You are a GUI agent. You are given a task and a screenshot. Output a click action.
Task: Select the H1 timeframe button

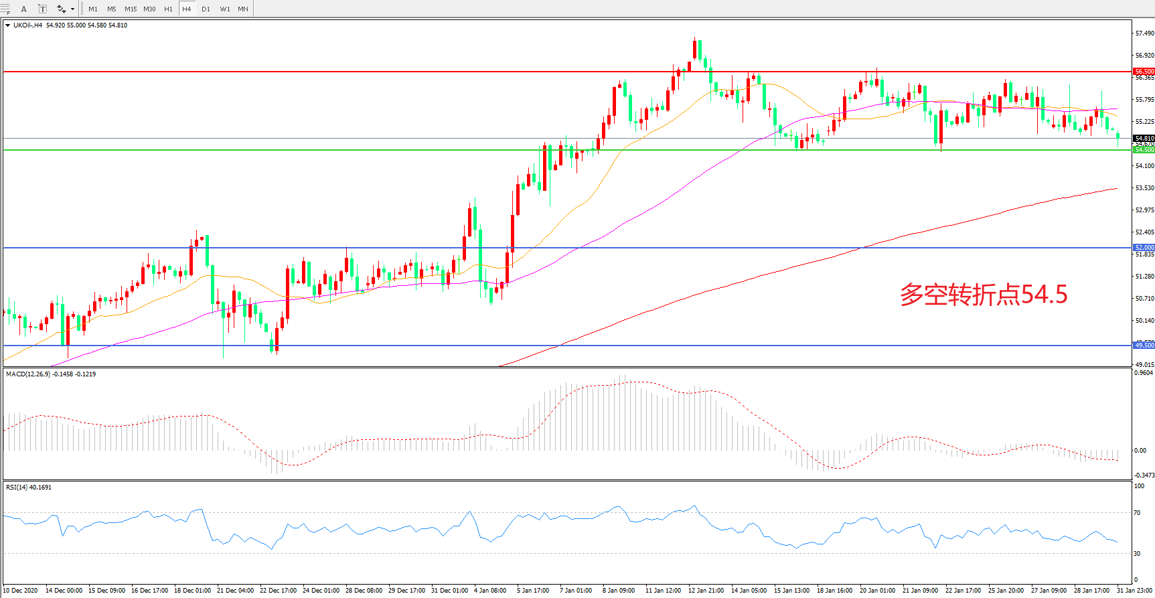[x=168, y=9]
